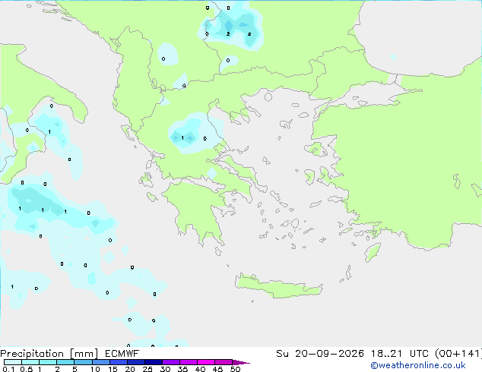Select the 2–5 mm legend color swatch
482x372 pixels.
pos(65,362)
